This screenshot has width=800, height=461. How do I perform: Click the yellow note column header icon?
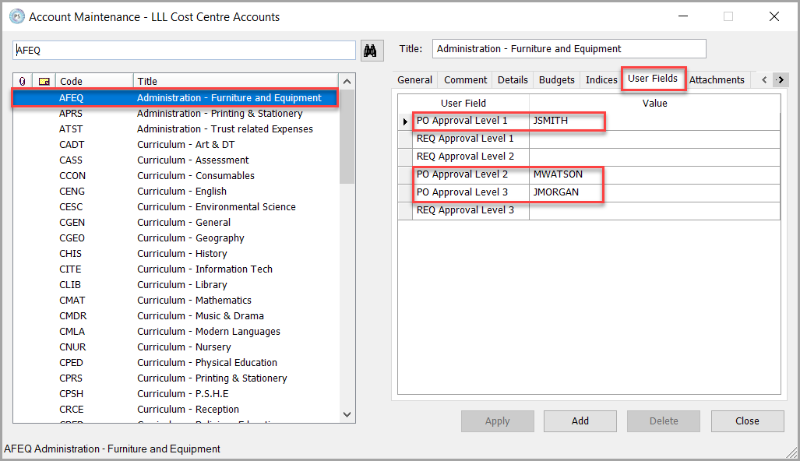pos(44,81)
